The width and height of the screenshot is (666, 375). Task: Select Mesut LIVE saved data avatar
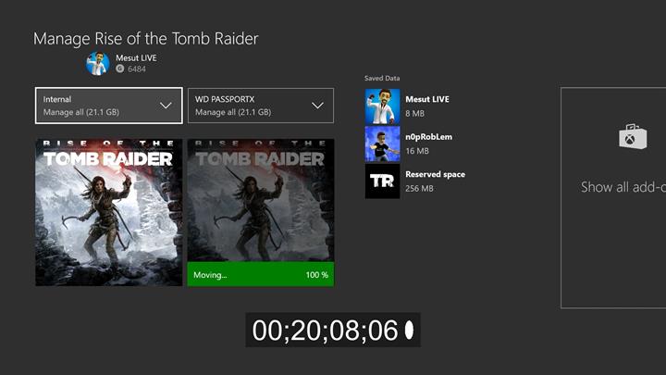382,106
